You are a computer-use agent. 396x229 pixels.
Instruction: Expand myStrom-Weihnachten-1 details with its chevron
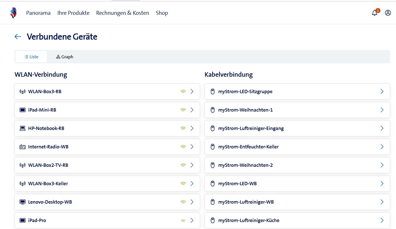click(382, 110)
